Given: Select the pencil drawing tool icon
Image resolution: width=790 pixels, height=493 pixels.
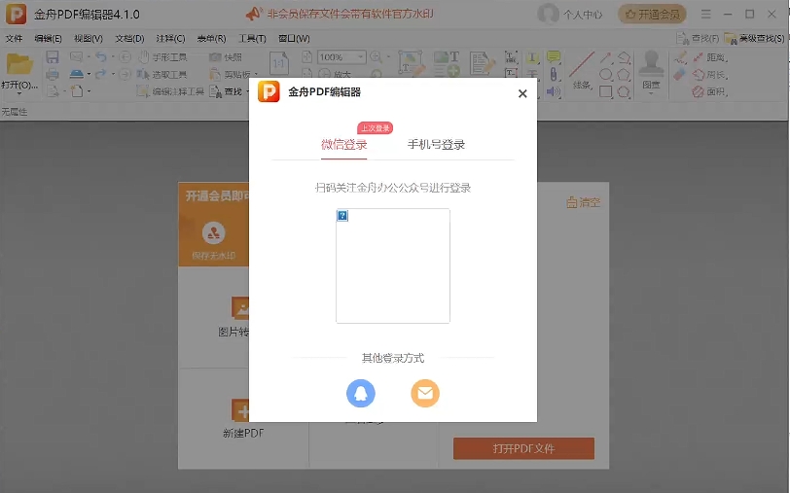Looking at the screenshot, I should tap(680, 57).
